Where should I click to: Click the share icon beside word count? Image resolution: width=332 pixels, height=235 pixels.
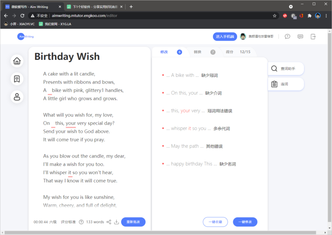point(109,222)
